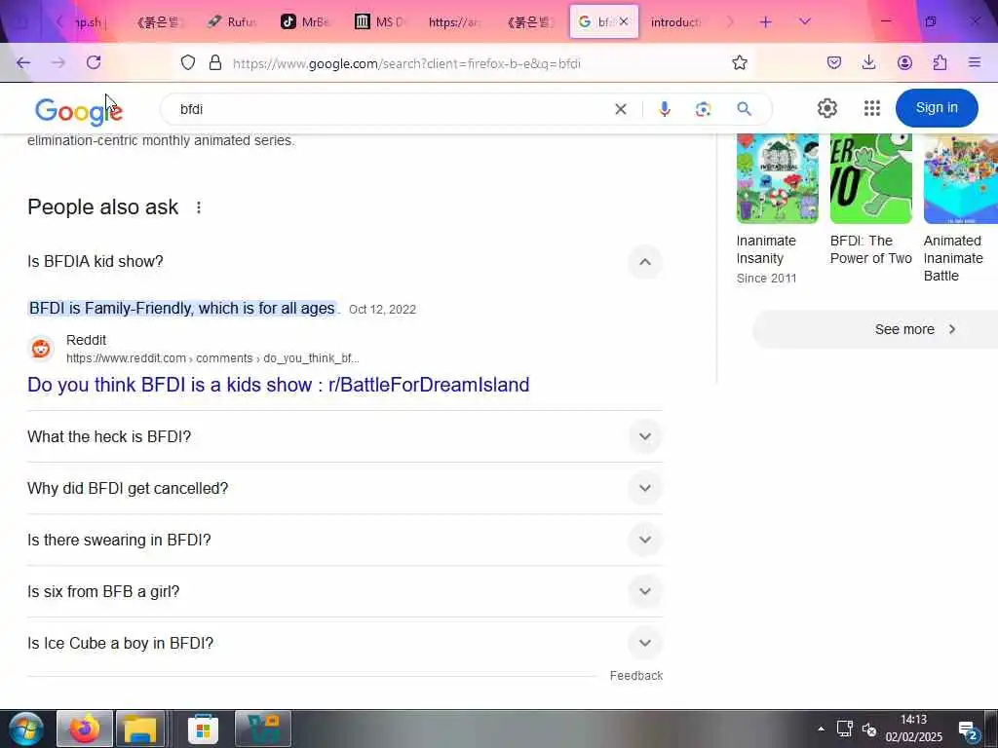Screen dimensions: 998x748
Task: Open tracking protection shield icon
Action: [x=188, y=62]
